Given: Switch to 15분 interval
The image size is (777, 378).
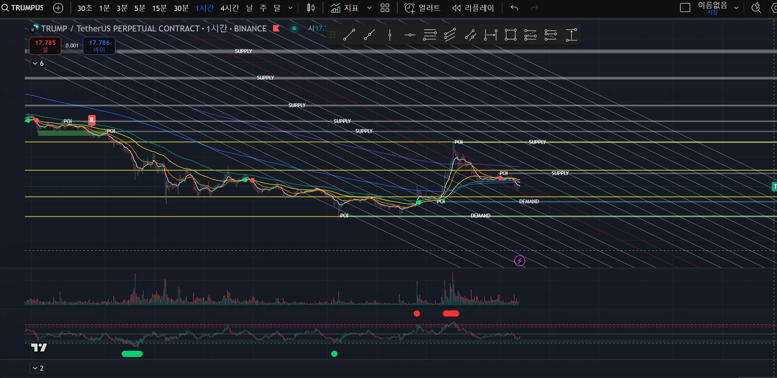Looking at the screenshot, I should [x=159, y=8].
